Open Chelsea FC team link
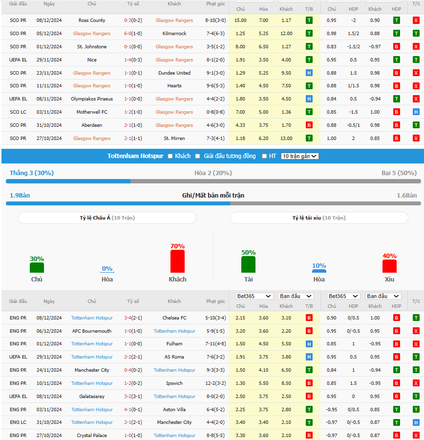Viewport: 424px width, 440px height. point(174,318)
